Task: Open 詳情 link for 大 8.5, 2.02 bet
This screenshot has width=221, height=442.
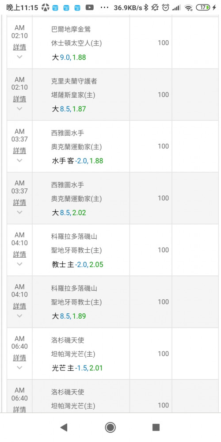Action: [19, 202]
